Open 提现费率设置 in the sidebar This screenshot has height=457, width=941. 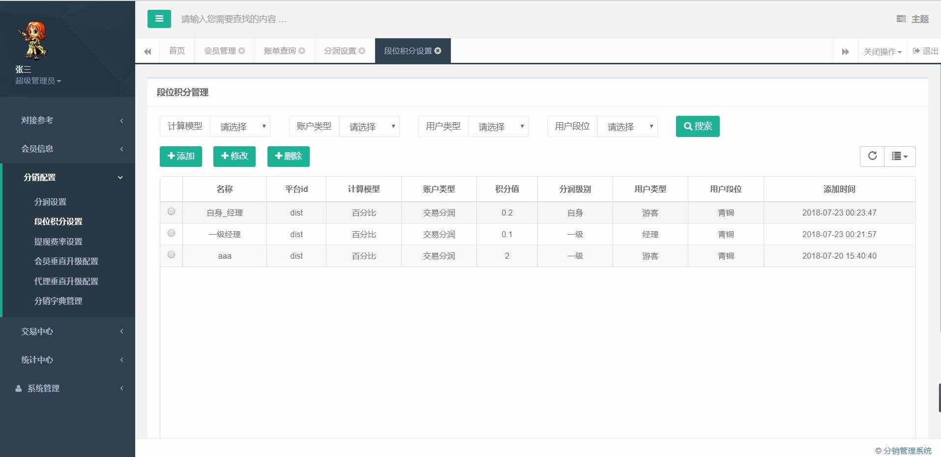click(58, 242)
